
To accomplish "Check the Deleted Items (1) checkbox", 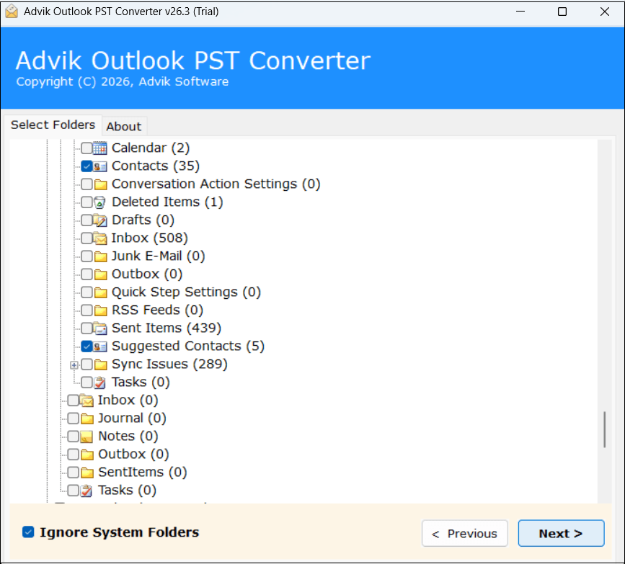I will point(87,202).
